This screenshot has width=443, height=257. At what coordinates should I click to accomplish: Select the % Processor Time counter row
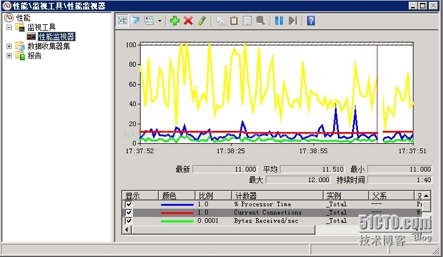click(x=272, y=204)
